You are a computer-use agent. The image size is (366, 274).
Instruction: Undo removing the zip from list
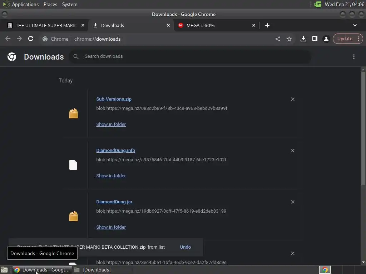coord(186,247)
